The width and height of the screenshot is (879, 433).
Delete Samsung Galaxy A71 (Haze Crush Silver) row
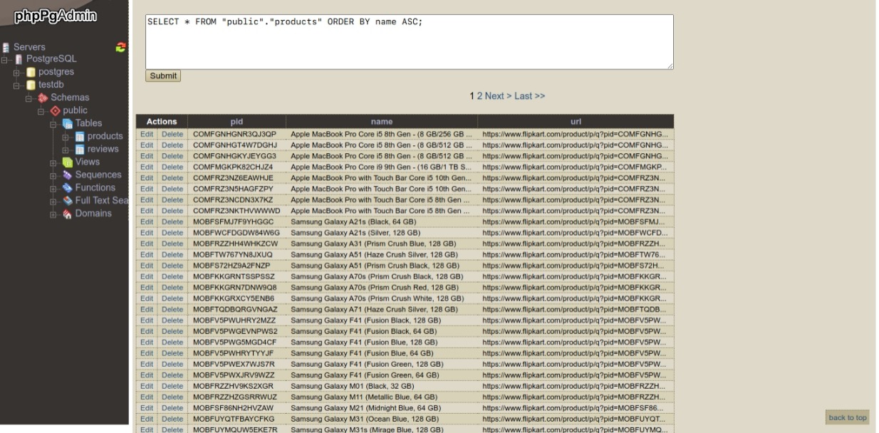(172, 309)
